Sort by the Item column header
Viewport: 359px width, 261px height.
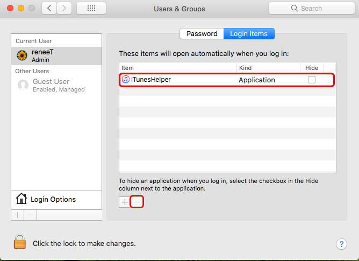[177, 68]
